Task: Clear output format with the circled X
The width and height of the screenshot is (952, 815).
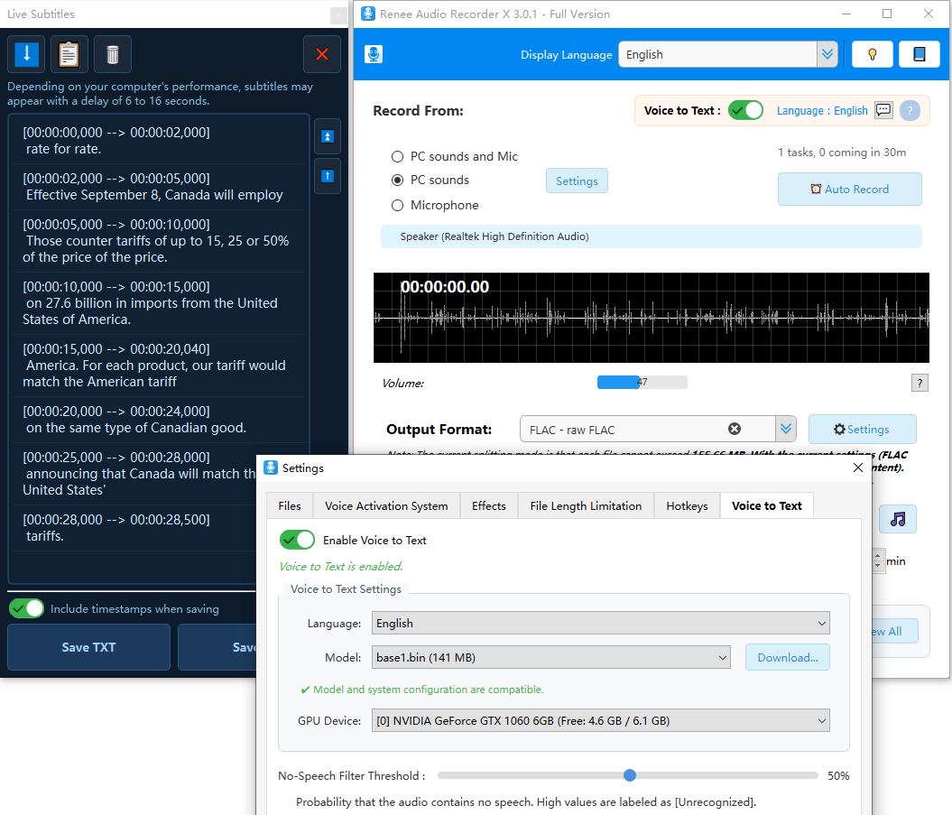Action: (x=734, y=429)
